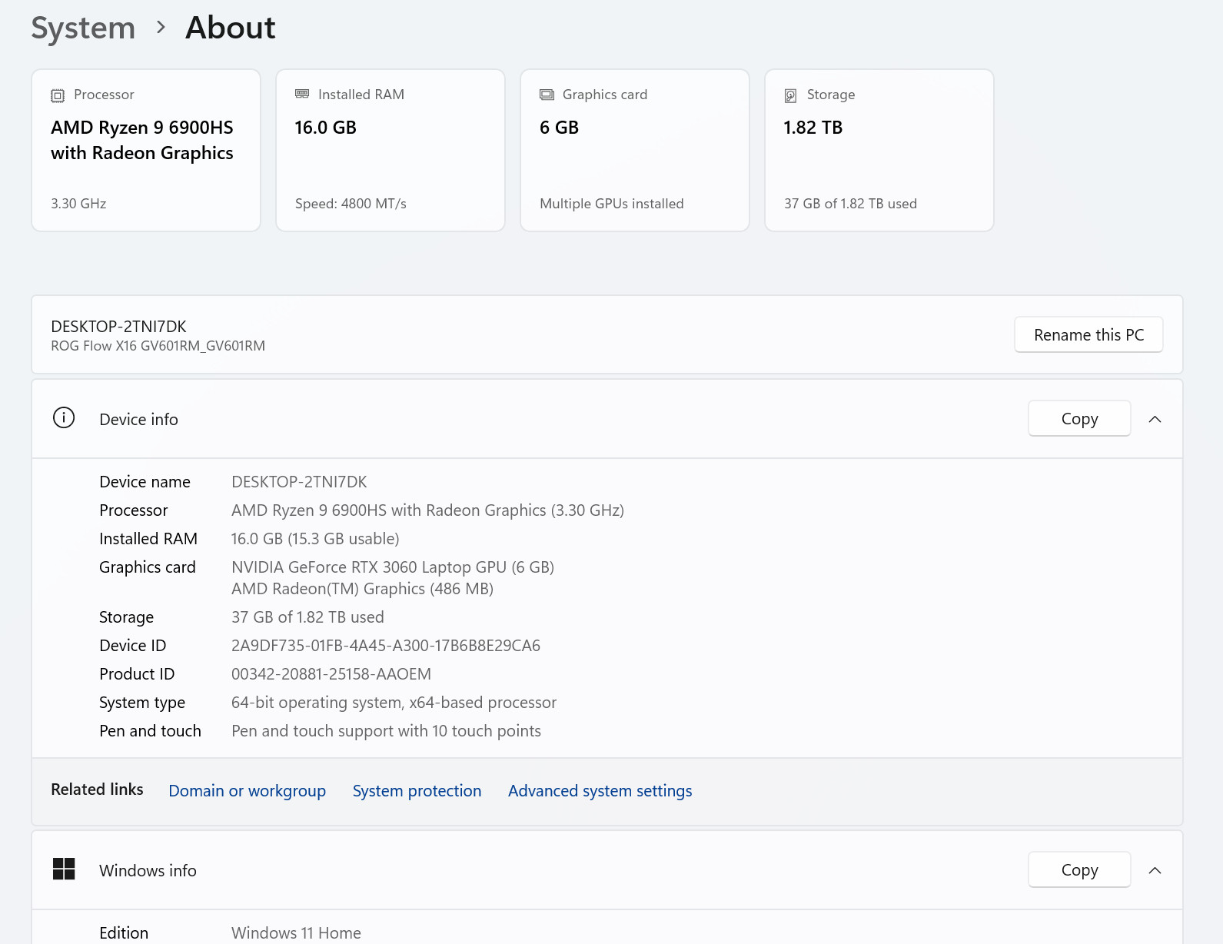Click the Windows 11 Home edition value
The height and width of the screenshot is (944, 1223).
click(296, 933)
